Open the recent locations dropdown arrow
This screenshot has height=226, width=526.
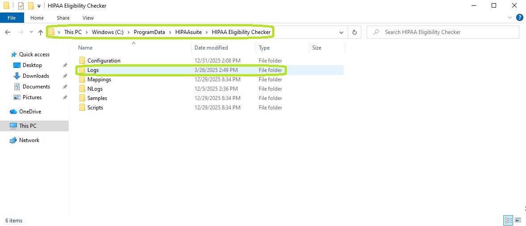point(31,33)
